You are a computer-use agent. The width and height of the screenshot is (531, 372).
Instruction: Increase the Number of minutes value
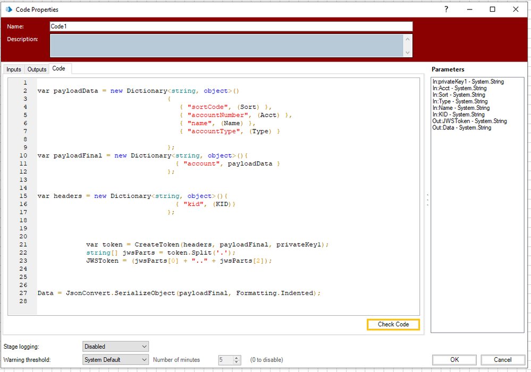(237, 357)
